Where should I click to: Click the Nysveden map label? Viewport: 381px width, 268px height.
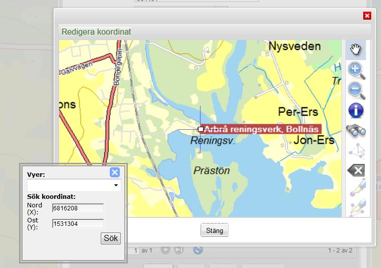tap(294, 46)
